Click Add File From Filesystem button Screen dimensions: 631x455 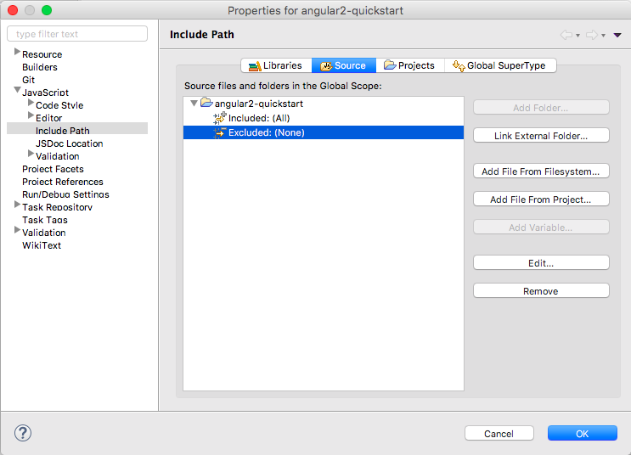click(540, 171)
